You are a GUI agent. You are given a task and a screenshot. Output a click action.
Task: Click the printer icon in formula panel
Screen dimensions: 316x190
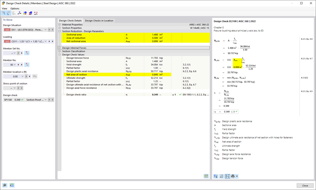233,176
